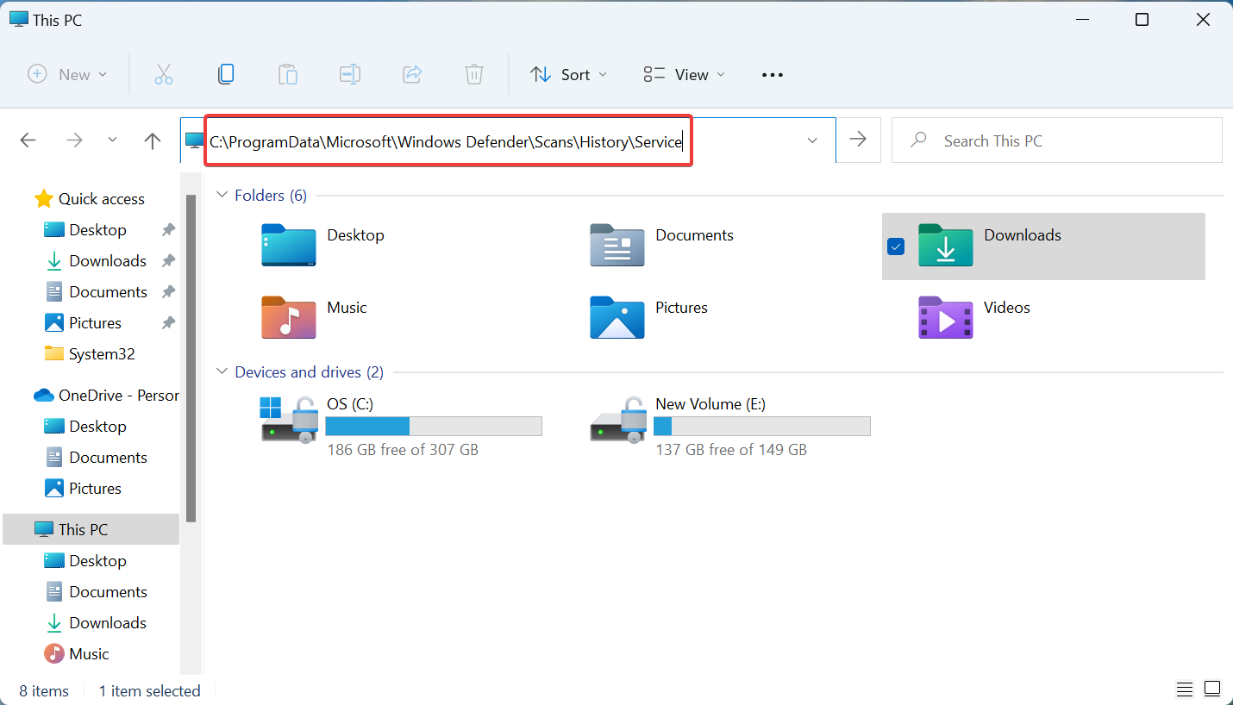
Task: Switch to details view via status bar icon
Action: point(1184,689)
